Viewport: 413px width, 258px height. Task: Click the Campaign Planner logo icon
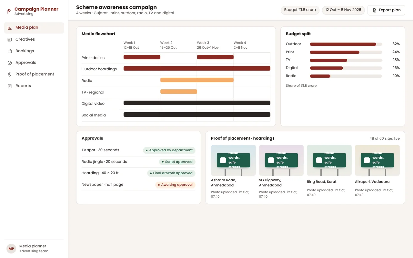(x=9, y=11)
